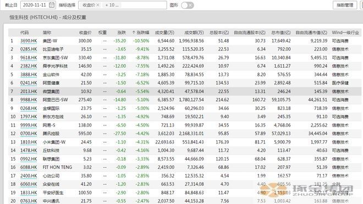Click the 涨跌 column header

122,32
